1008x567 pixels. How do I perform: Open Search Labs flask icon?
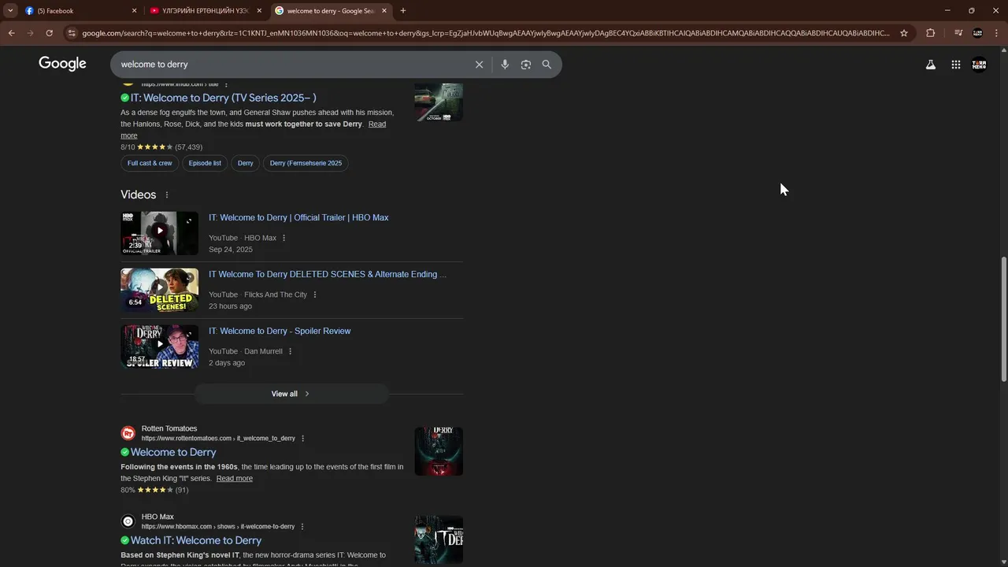(x=931, y=65)
